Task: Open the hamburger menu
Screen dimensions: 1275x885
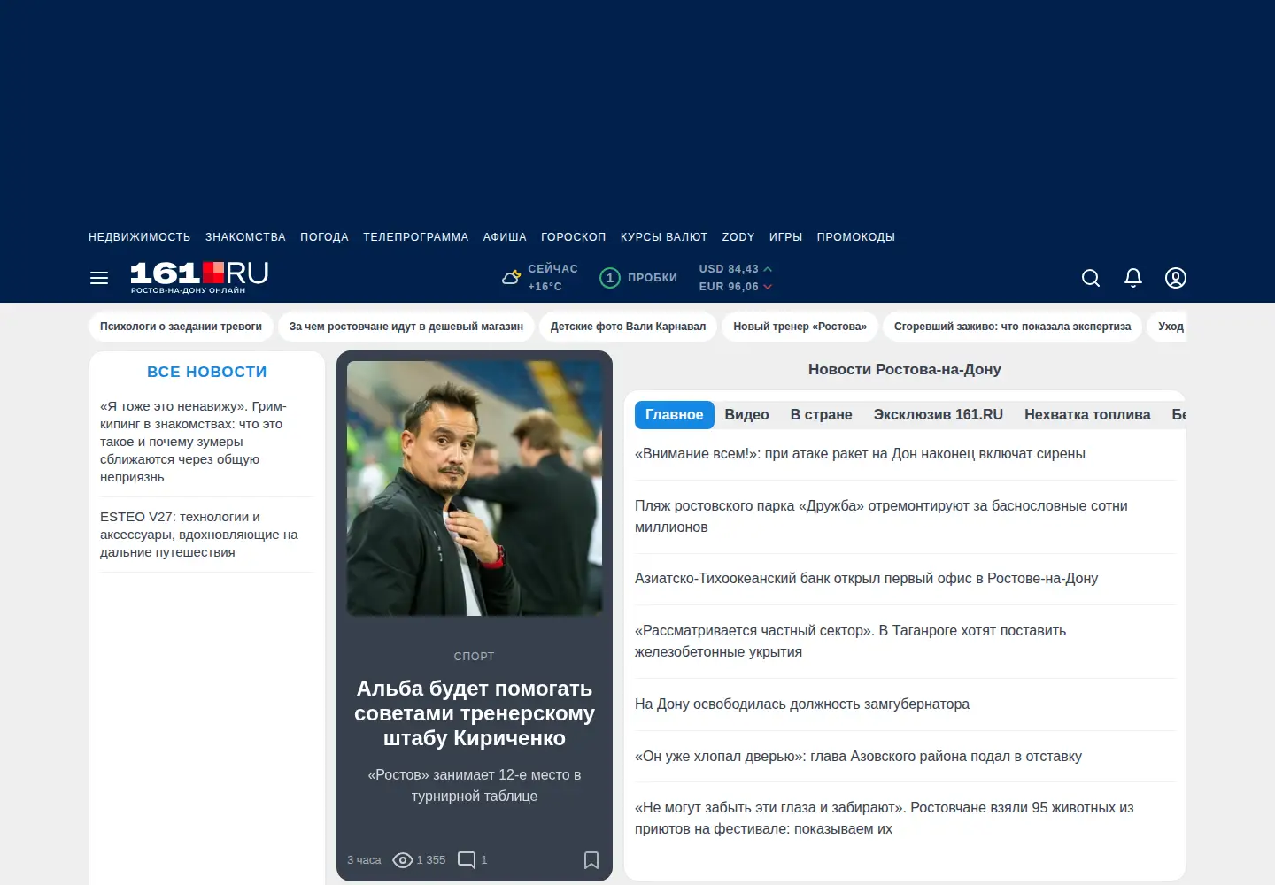Action: click(x=99, y=278)
